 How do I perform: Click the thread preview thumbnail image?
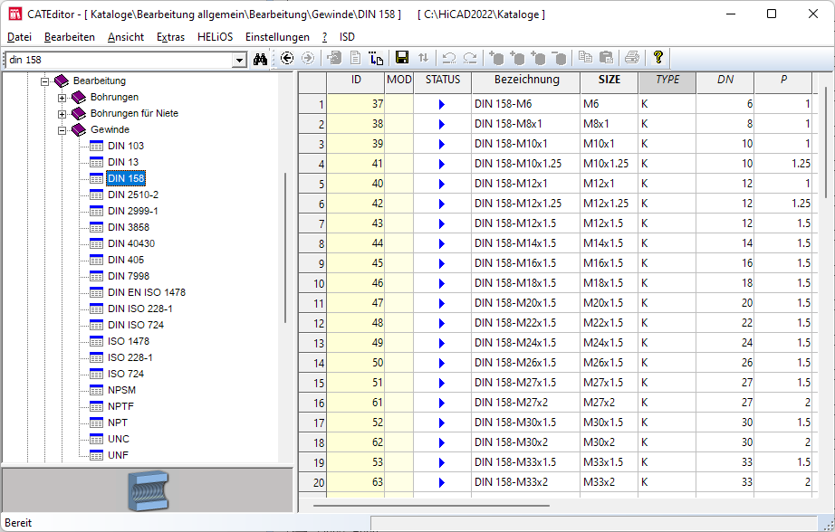(x=147, y=489)
